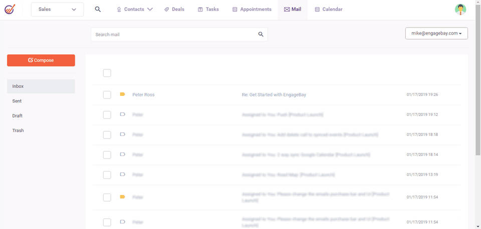Click the Compose button

pos(41,60)
